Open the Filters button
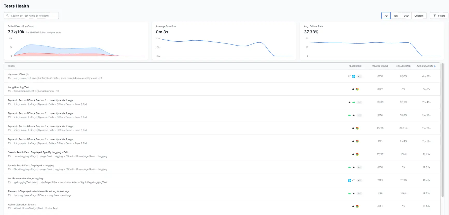The height and width of the screenshot is (215, 449). [439, 16]
